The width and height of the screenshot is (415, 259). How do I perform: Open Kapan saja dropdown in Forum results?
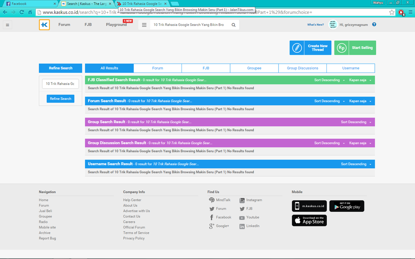pyautogui.click(x=360, y=101)
